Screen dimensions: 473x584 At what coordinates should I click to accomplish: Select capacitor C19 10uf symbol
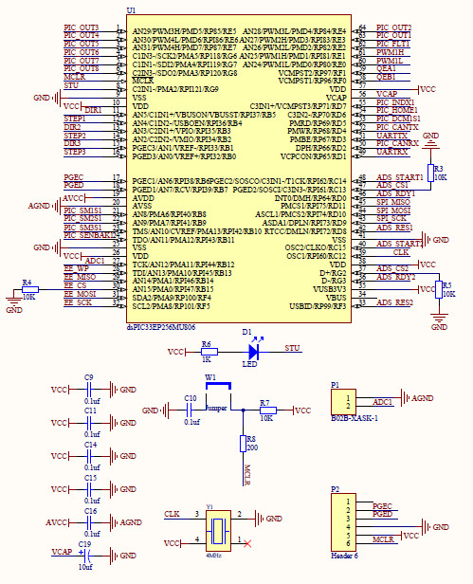[88, 556]
